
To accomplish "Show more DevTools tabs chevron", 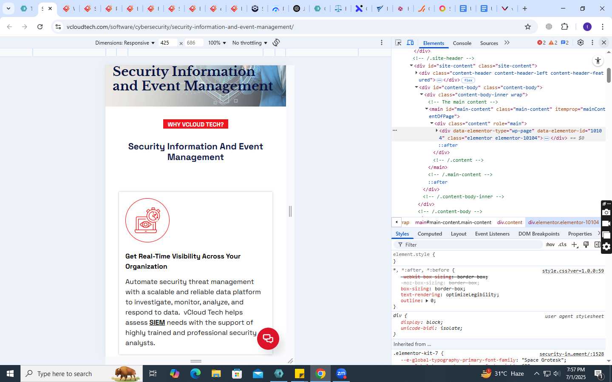I will pos(507,43).
